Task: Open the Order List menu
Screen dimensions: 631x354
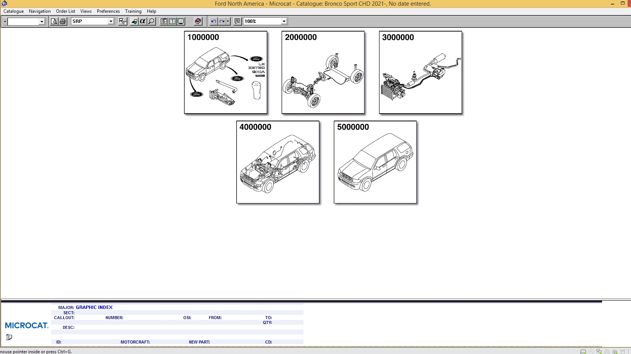Action: coord(65,11)
